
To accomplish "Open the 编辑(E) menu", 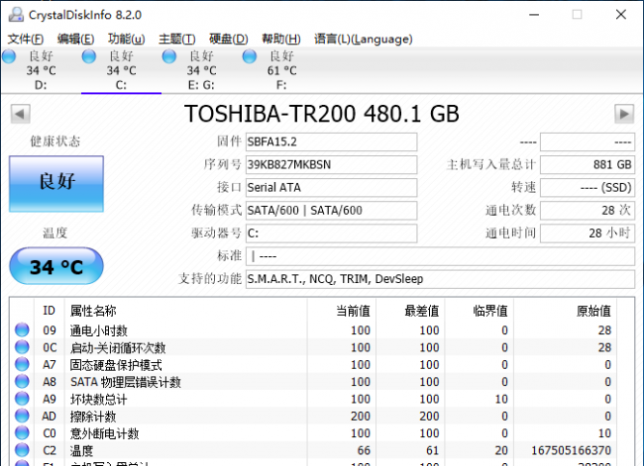I will pos(75,39).
